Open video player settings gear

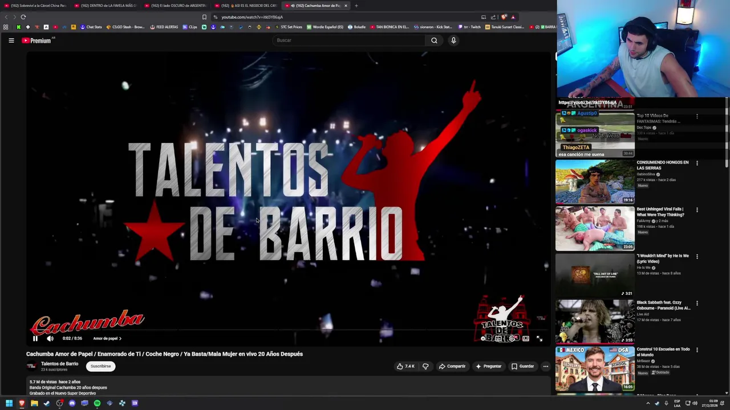click(512, 338)
